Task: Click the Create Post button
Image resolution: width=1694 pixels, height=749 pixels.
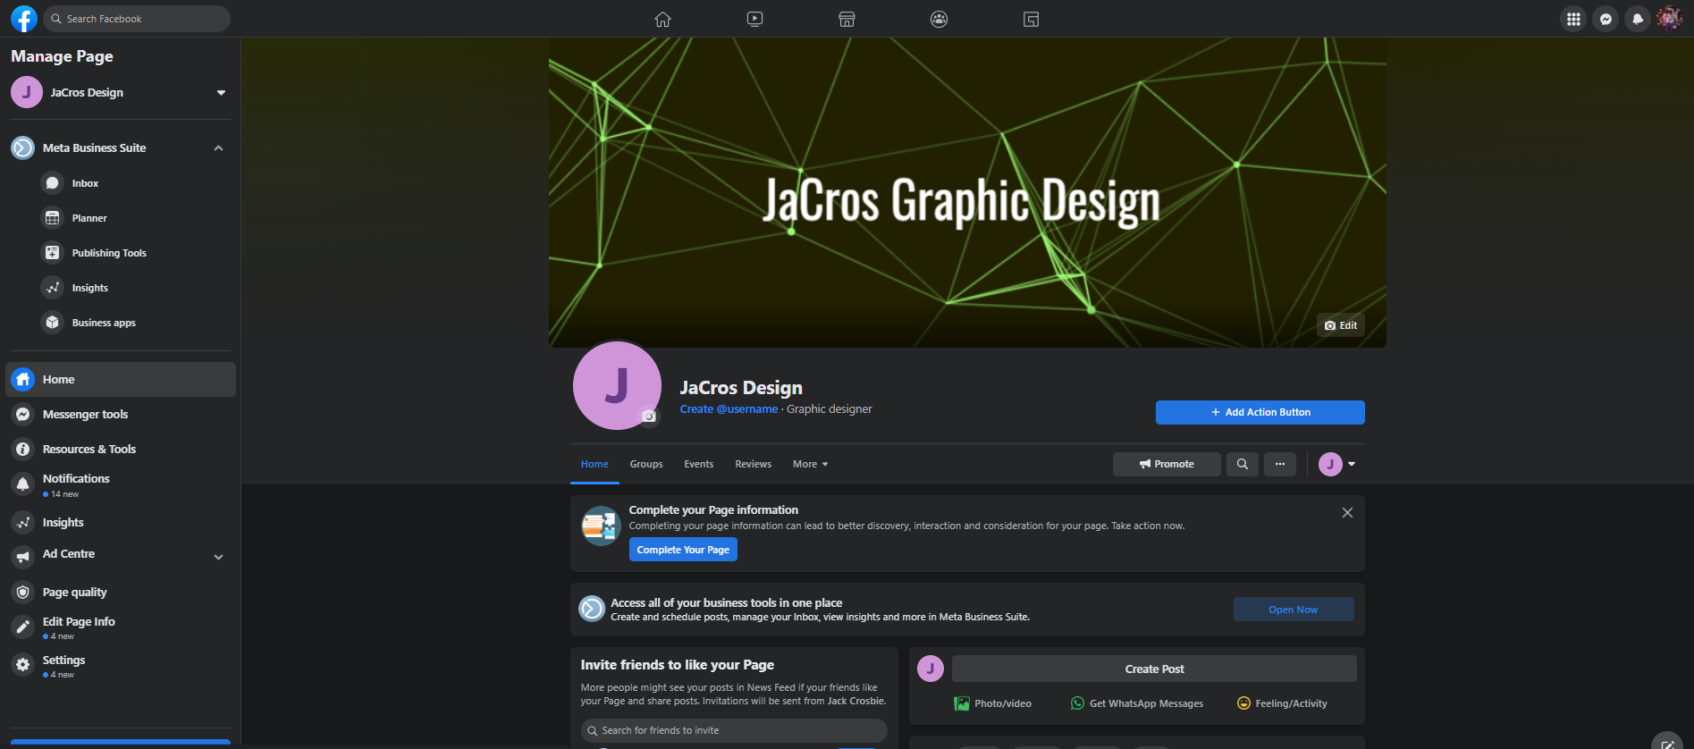Action: 1154,669
